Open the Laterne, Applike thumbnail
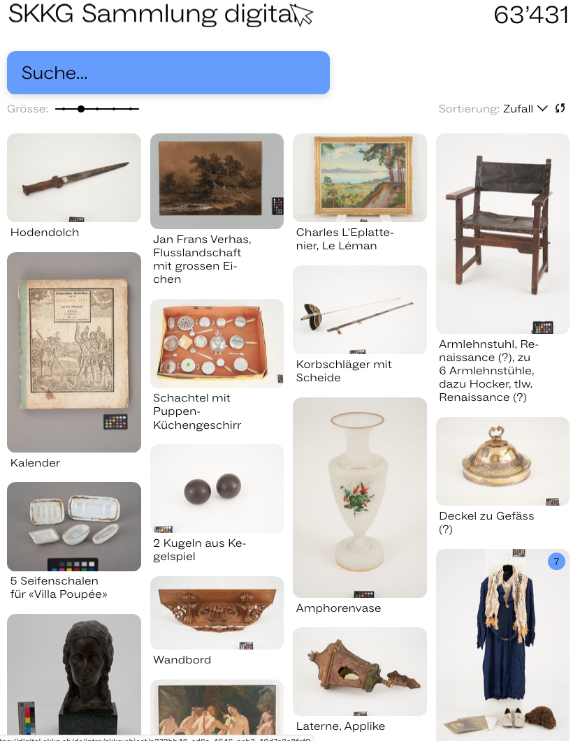Screen dimensions: 580x741 (360, 672)
